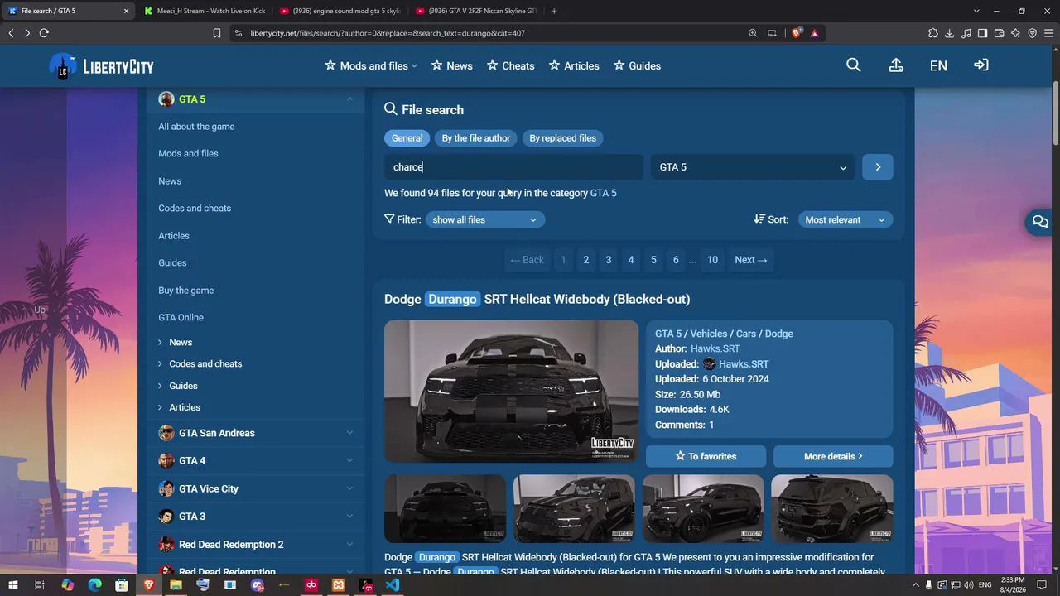
Task: Click the sign-in icon in header
Action: 981,65
